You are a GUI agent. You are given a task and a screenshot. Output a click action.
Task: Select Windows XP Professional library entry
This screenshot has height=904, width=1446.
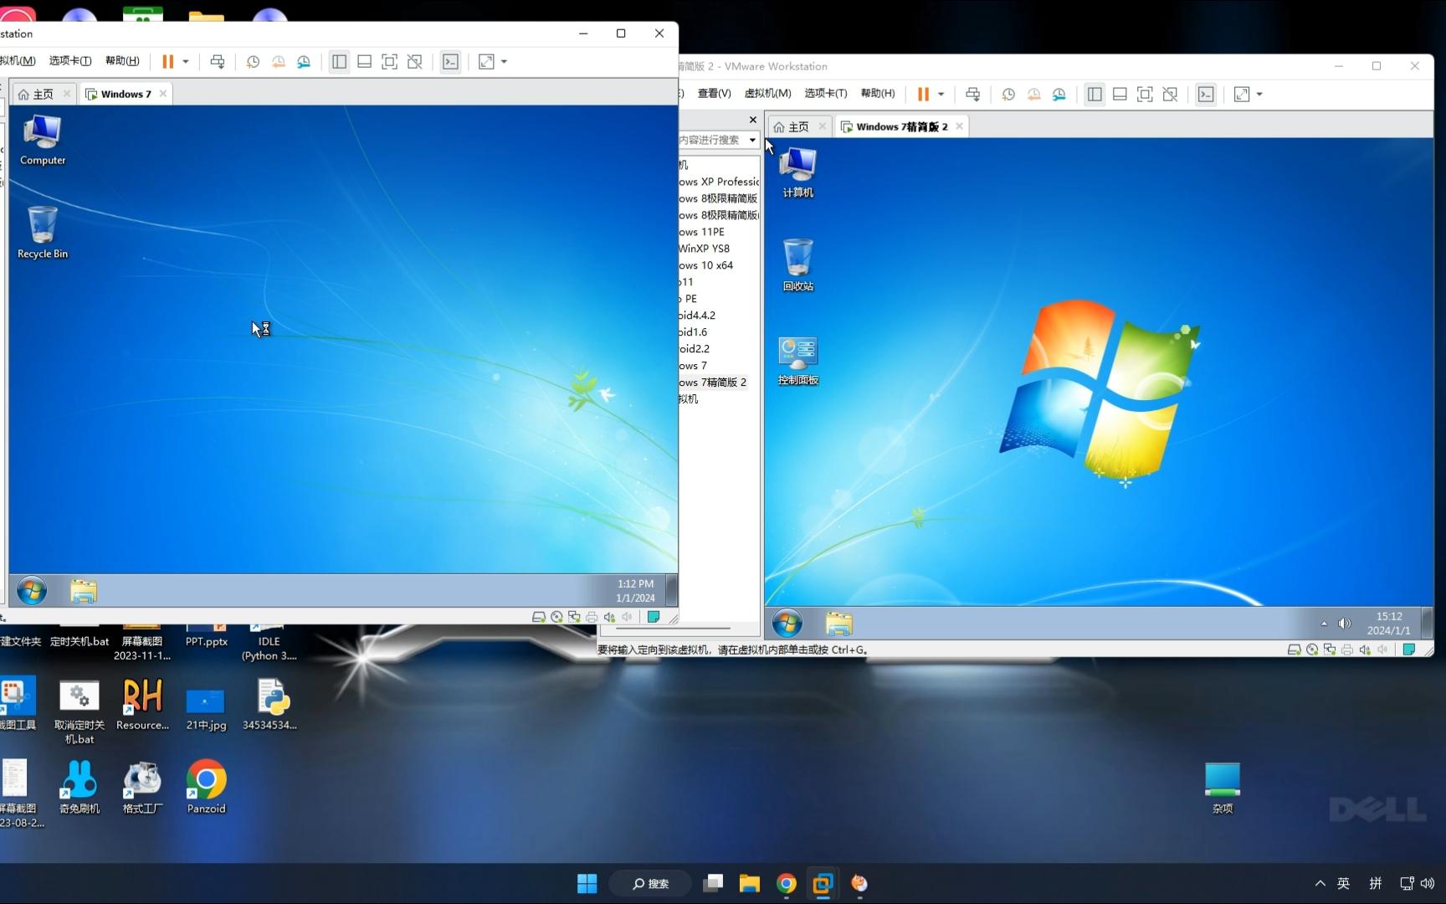coord(720,182)
